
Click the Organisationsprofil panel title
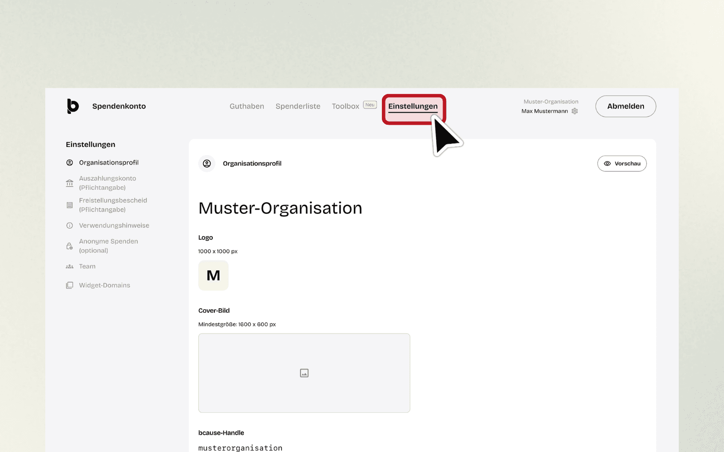[252, 164]
